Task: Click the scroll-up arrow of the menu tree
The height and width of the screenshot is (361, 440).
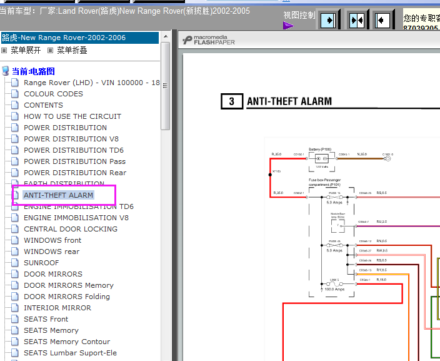Action: 166,36
